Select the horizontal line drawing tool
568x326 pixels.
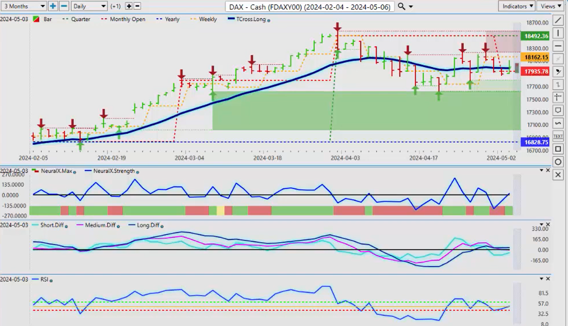point(558,46)
